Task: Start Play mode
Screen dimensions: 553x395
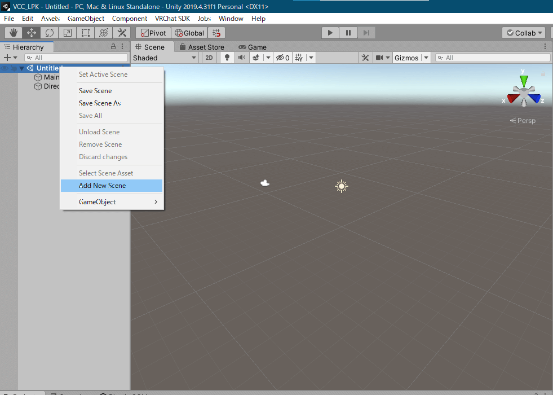Action: click(330, 33)
